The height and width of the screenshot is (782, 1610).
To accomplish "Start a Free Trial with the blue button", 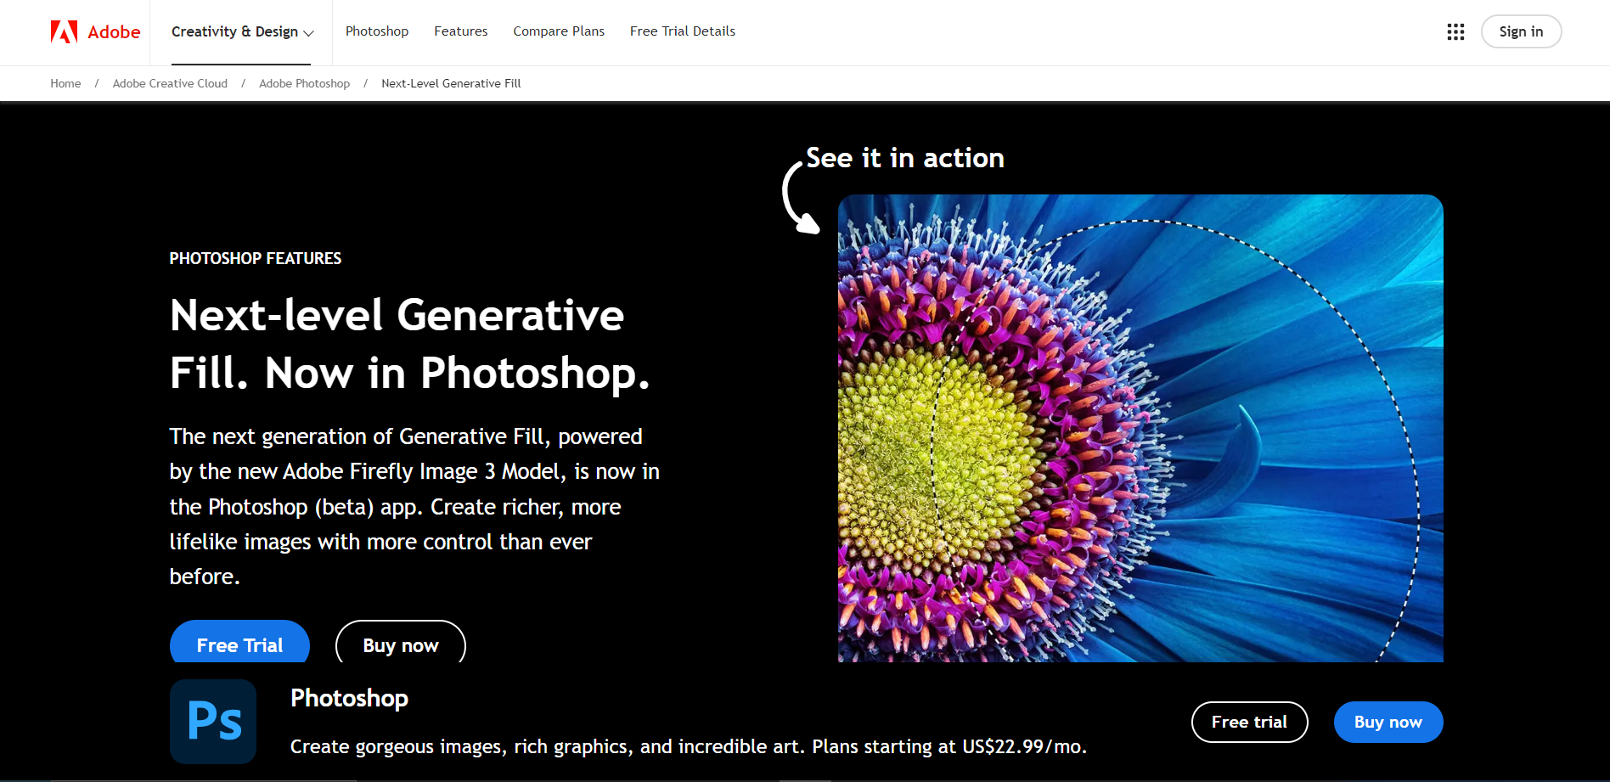I will (x=239, y=644).
